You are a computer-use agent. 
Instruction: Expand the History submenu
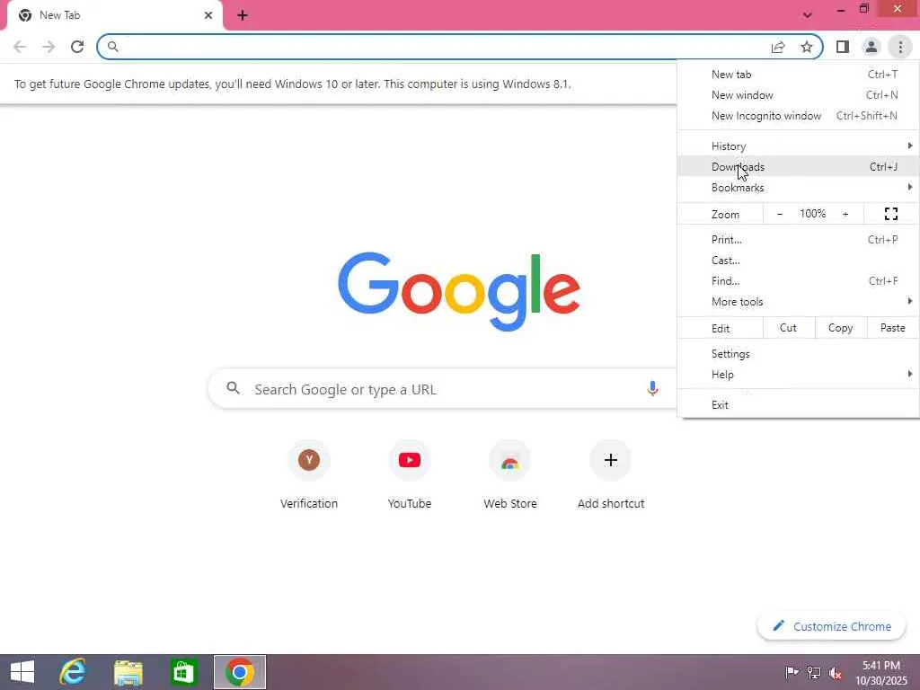click(798, 146)
